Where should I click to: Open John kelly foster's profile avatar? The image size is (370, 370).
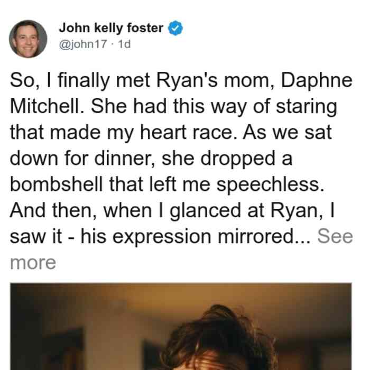tap(28, 39)
